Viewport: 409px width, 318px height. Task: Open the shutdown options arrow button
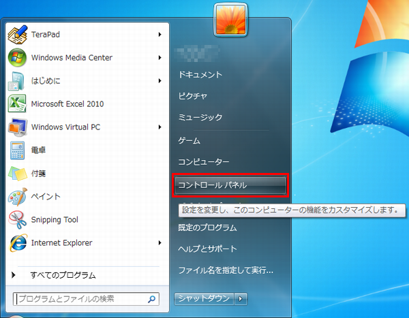click(241, 299)
